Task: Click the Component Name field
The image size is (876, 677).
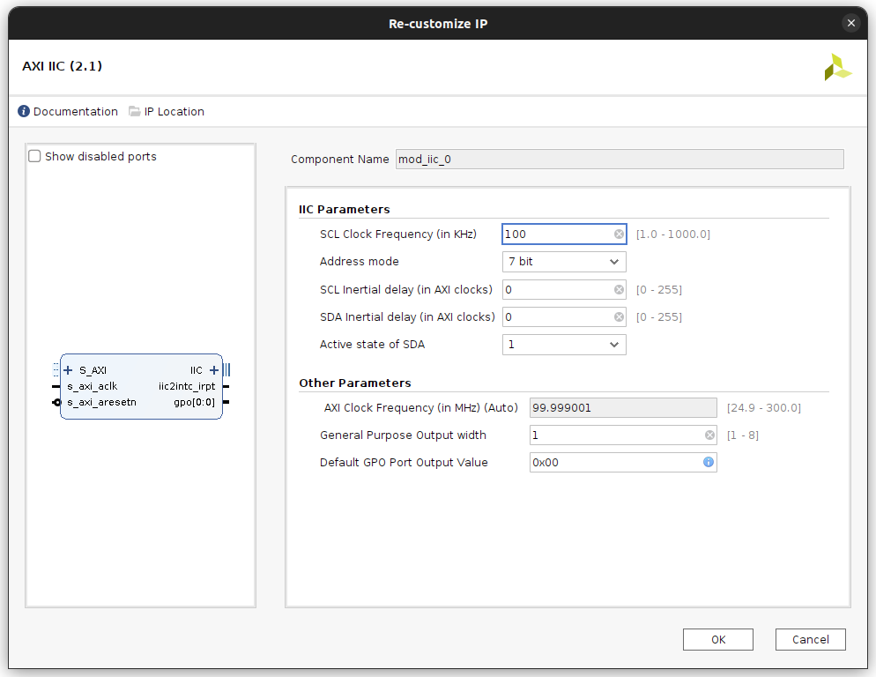Action: (x=619, y=160)
